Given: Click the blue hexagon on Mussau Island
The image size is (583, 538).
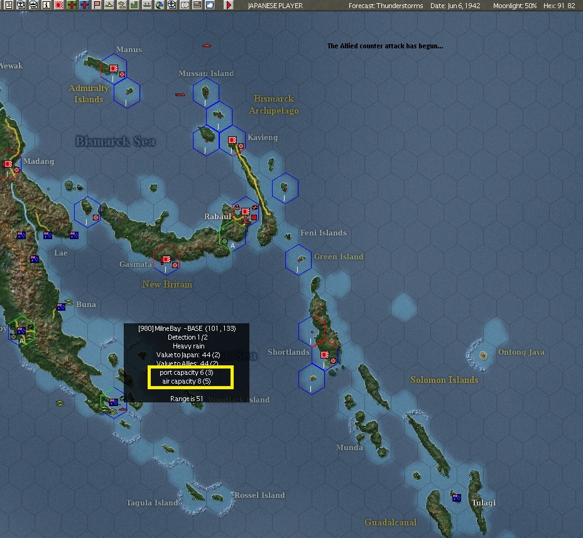Looking at the screenshot, I should [205, 92].
